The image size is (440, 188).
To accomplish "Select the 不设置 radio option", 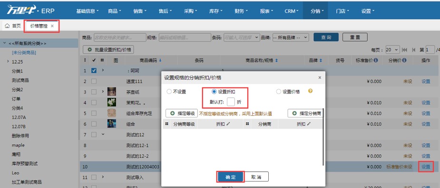I will tap(169, 92).
